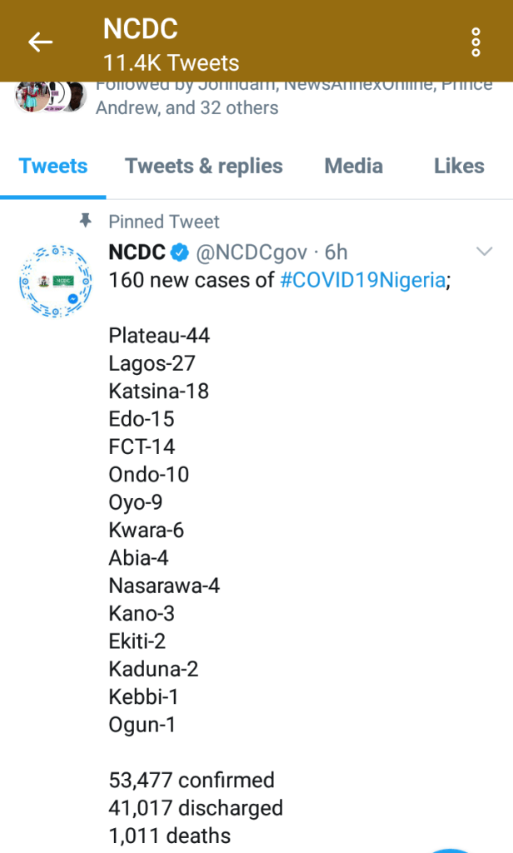Viewport: 513px width, 853px height.
Task: Open the #COVID19Nigeria hashtag link
Action: click(362, 280)
